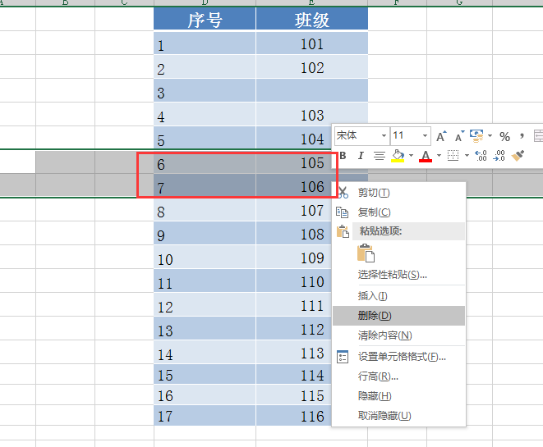Select the 序号 cell with value 17
The height and width of the screenshot is (447, 543).
point(205,415)
